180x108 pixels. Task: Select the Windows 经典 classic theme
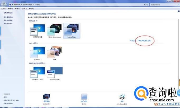tap(55, 73)
